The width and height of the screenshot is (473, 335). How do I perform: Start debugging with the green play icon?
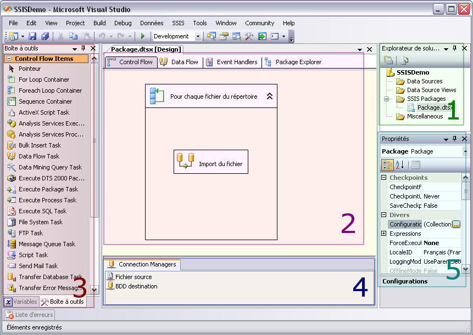point(143,36)
